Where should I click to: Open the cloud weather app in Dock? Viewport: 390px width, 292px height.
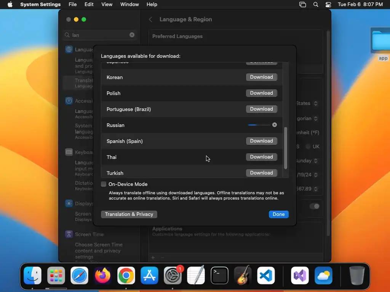click(x=323, y=275)
